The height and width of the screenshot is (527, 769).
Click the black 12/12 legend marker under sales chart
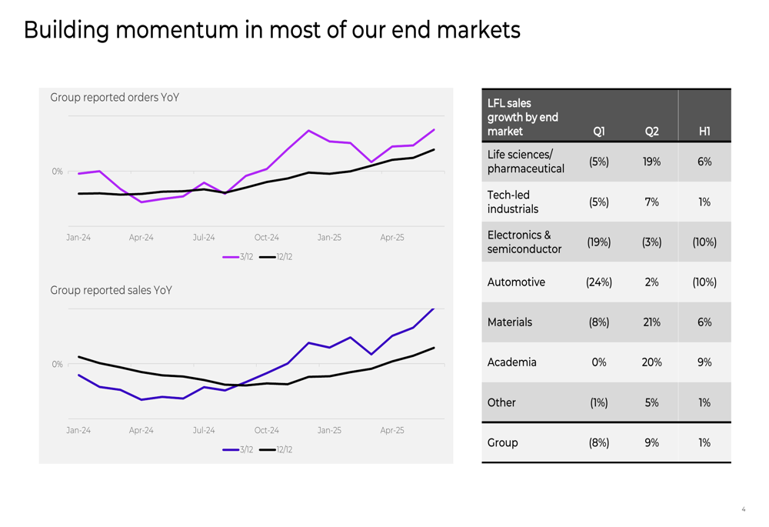(x=268, y=450)
